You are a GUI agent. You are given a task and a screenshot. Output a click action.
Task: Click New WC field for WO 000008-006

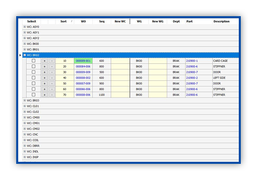[x=120, y=95]
